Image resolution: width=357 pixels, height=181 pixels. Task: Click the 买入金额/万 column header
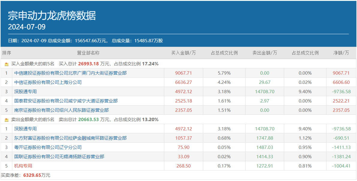[183, 53]
